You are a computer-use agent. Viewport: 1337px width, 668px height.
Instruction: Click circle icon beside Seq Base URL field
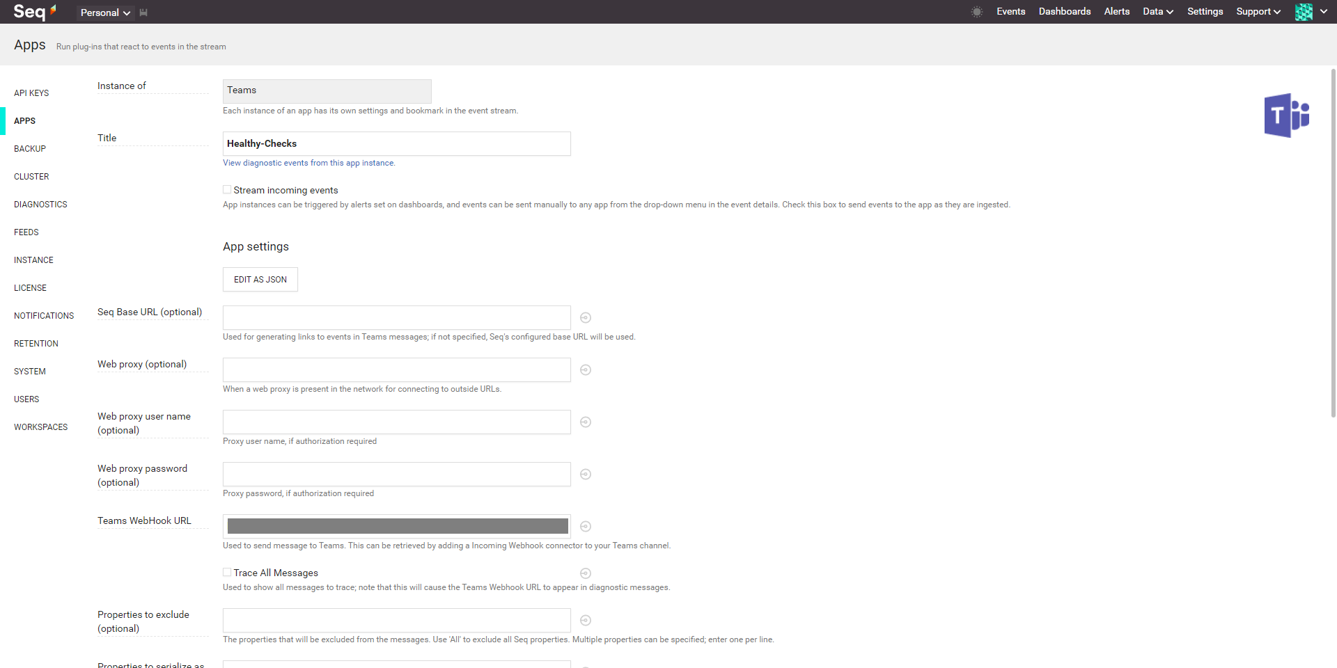(586, 318)
